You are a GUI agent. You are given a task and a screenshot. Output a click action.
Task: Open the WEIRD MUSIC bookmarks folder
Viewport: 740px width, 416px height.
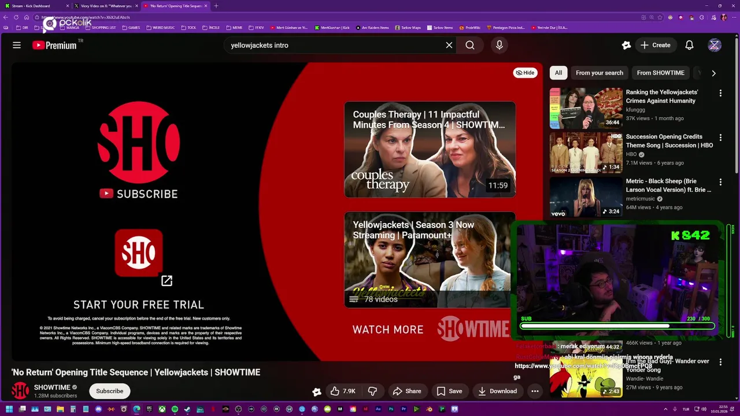[160, 28]
